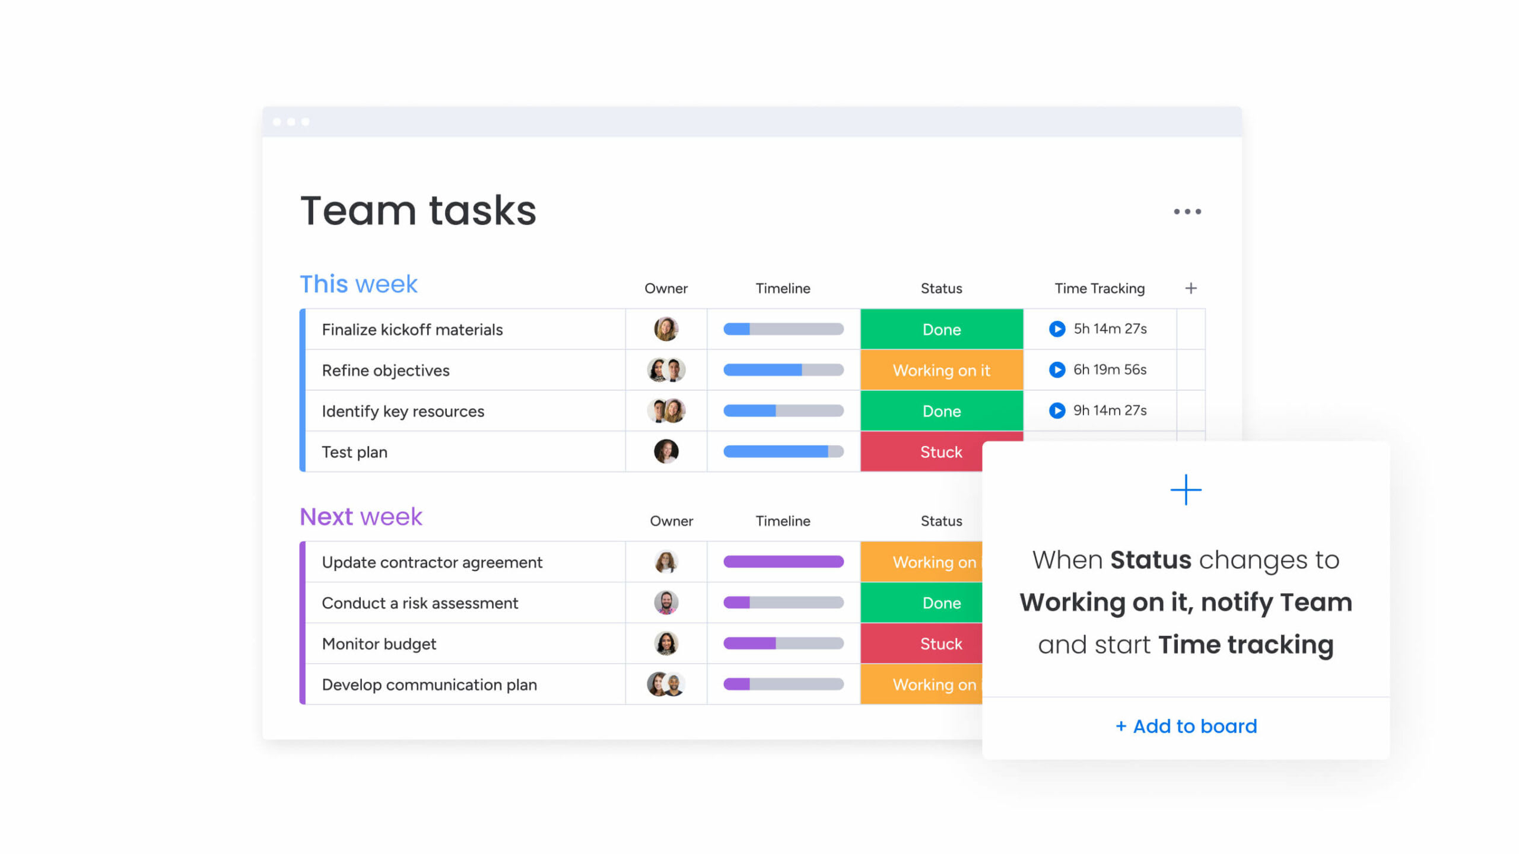Image resolution: width=1519 pixels, height=854 pixels.
Task: Click the timeline bar for Develop communication plan
Action: [x=783, y=684]
